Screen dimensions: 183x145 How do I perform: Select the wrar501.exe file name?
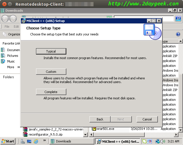pyautogui.click(x=105, y=129)
